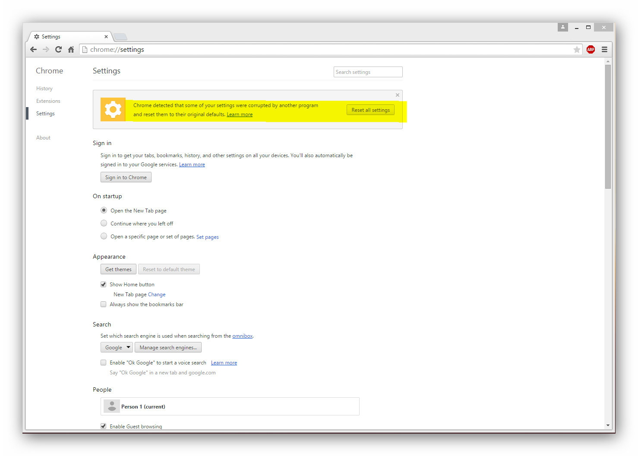This screenshot has height=456, width=638.
Task: Click the scrollbar up arrow
Action: (x=608, y=61)
